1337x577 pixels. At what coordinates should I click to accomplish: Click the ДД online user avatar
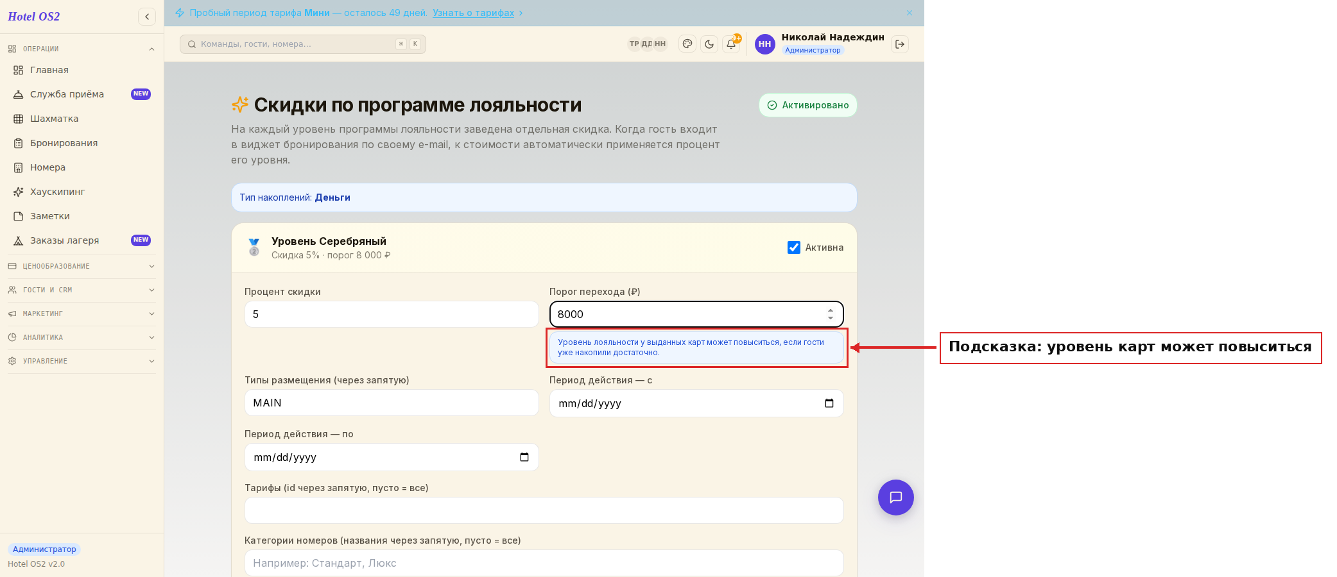pyautogui.click(x=647, y=44)
